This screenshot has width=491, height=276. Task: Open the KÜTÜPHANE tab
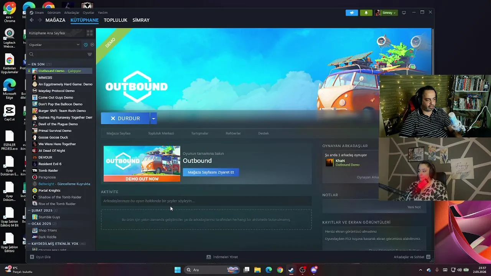click(x=84, y=20)
